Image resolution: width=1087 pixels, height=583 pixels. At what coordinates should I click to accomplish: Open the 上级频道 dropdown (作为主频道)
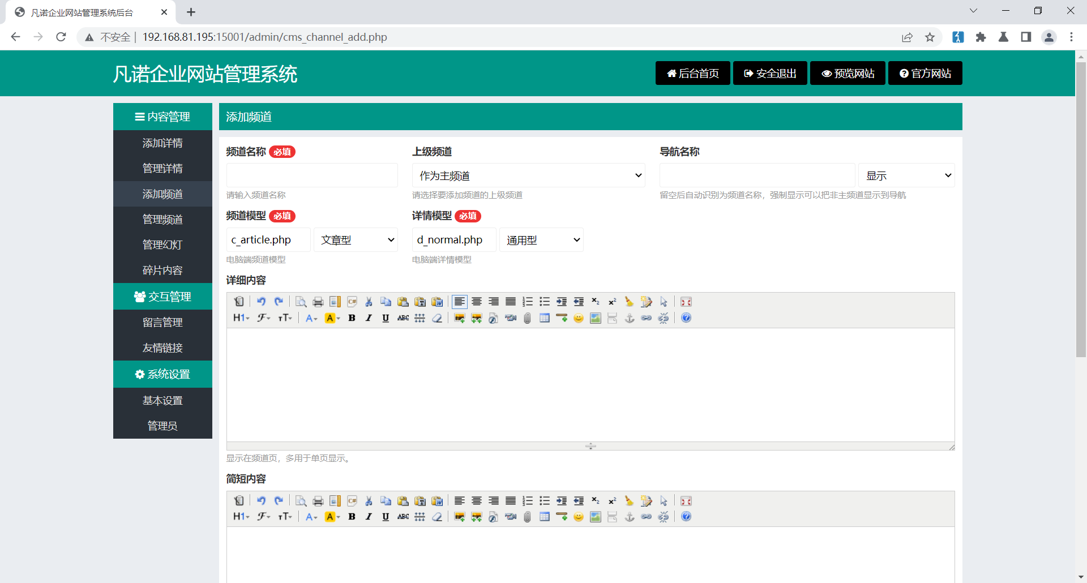tap(529, 175)
